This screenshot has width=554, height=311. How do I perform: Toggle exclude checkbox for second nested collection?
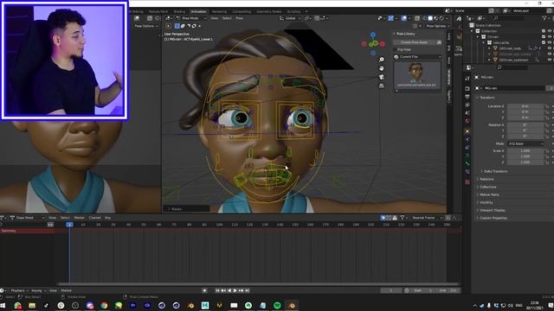click(x=544, y=42)
